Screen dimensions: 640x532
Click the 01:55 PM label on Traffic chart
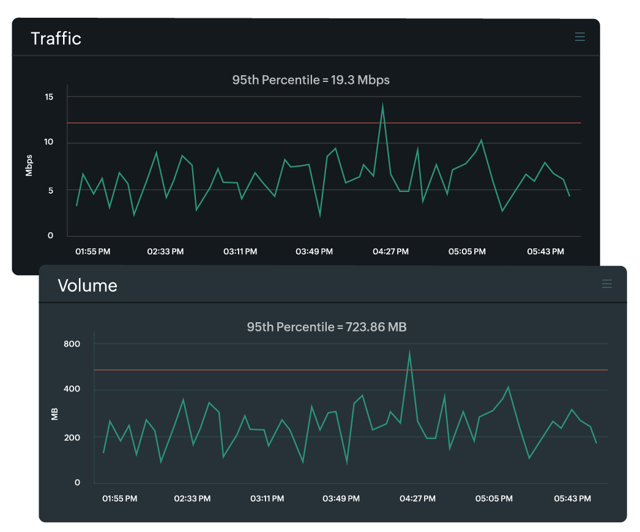[x=92, y=251]
